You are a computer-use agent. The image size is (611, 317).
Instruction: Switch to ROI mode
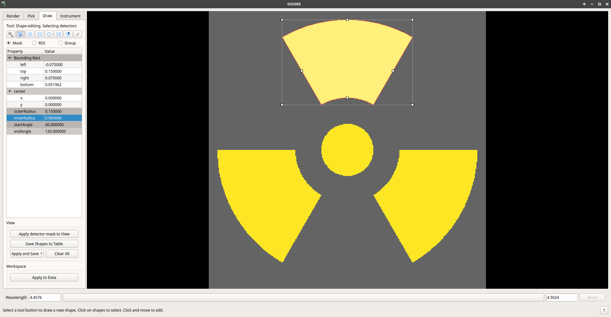[x=34, y=43]
